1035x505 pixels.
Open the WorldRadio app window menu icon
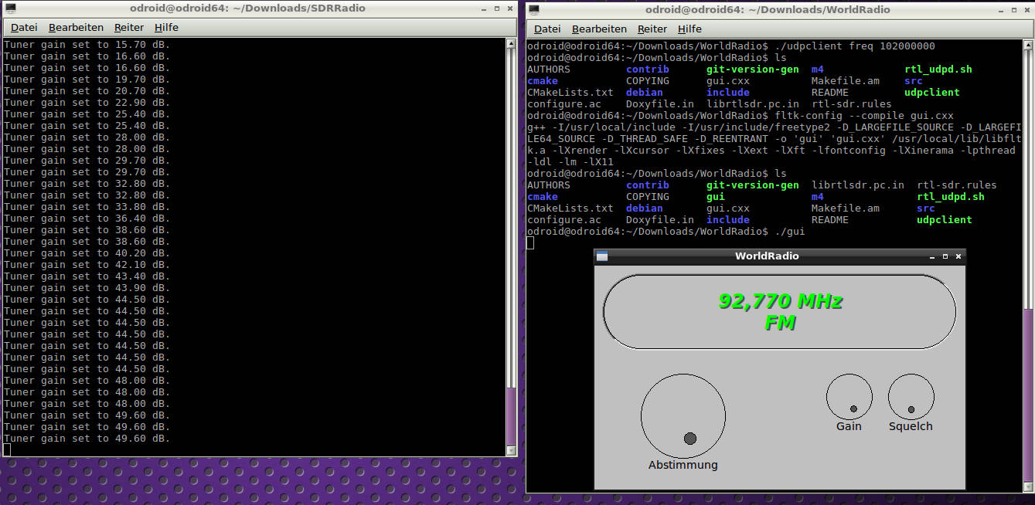click(x=602, y=256)
